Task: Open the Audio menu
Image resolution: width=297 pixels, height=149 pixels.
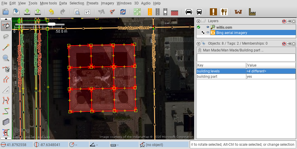Action: coord(146,3)
